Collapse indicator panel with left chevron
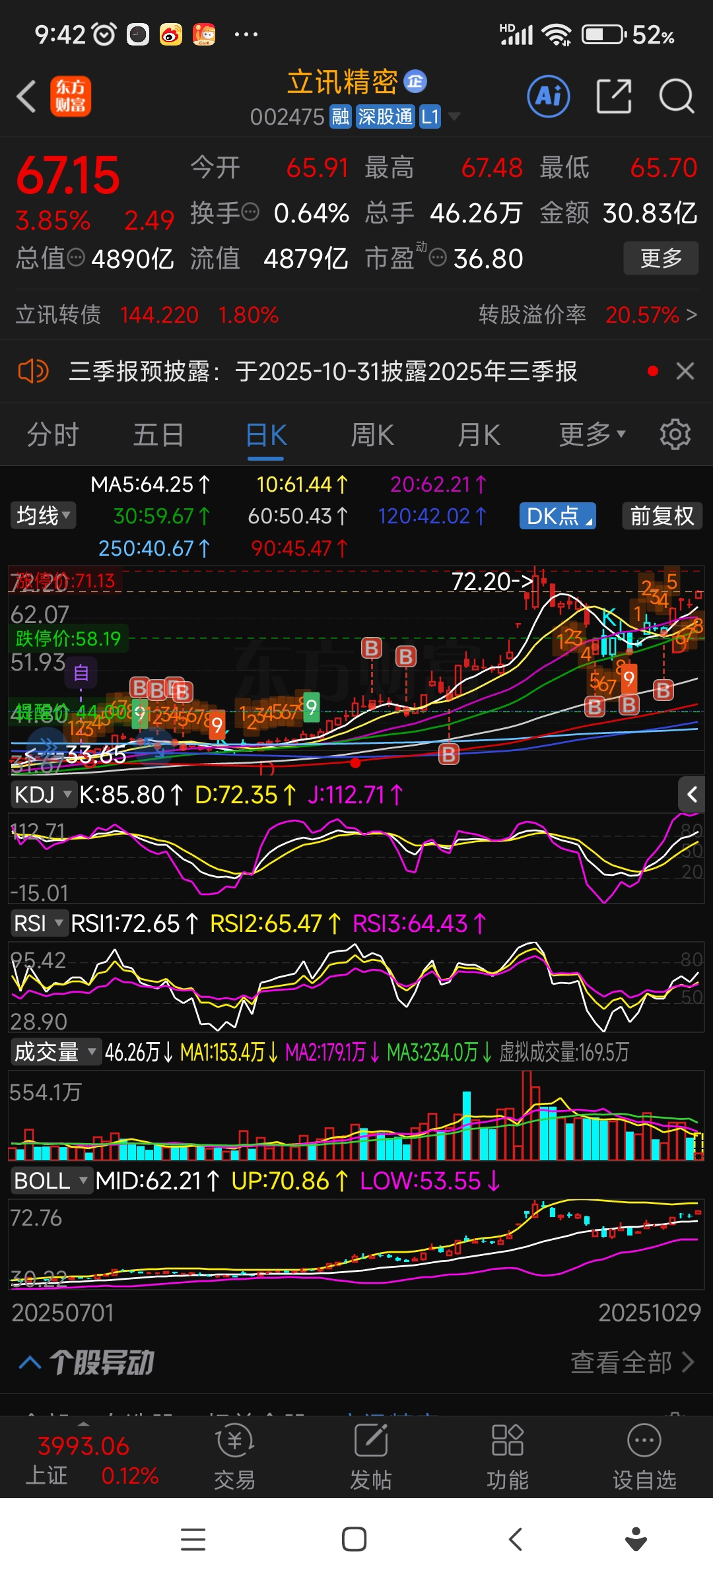Image resolution: width=713 pixels, height=1584 pixels. (692, 795)
